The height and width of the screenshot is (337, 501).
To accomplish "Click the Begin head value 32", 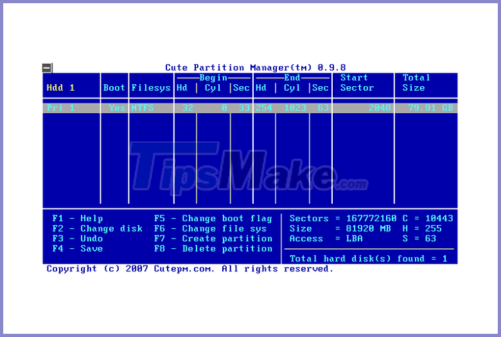I will [x=188, y=108].
